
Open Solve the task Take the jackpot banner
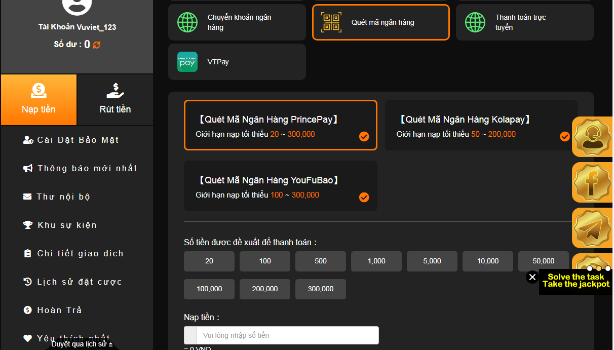pyautogui.click(x=576, y=281)
